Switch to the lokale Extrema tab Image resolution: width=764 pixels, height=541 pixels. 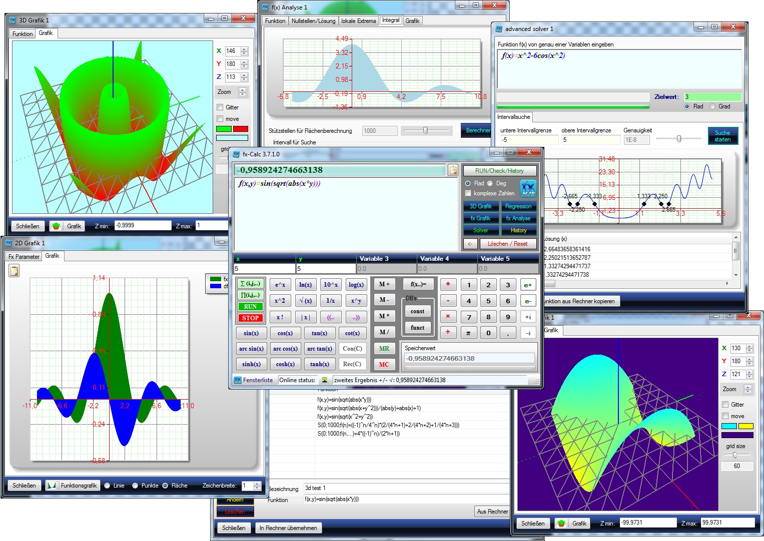click(358, 20)
